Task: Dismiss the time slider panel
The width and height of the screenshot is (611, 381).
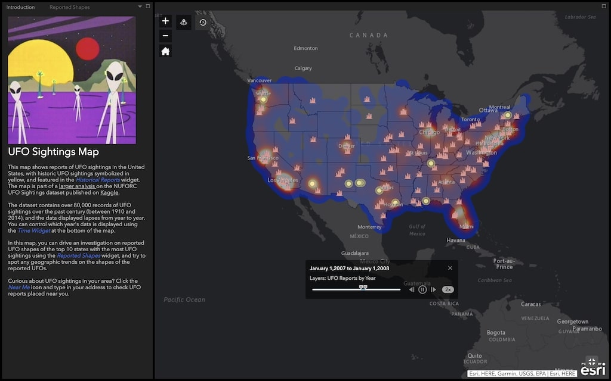Action: point(450,268)
